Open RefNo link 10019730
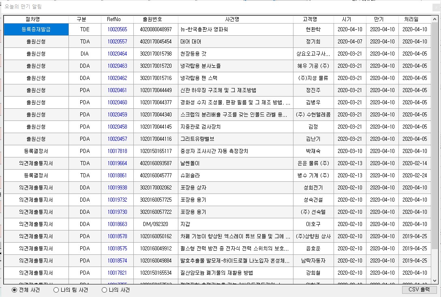The image size is (441, 297). click(117, 212)
